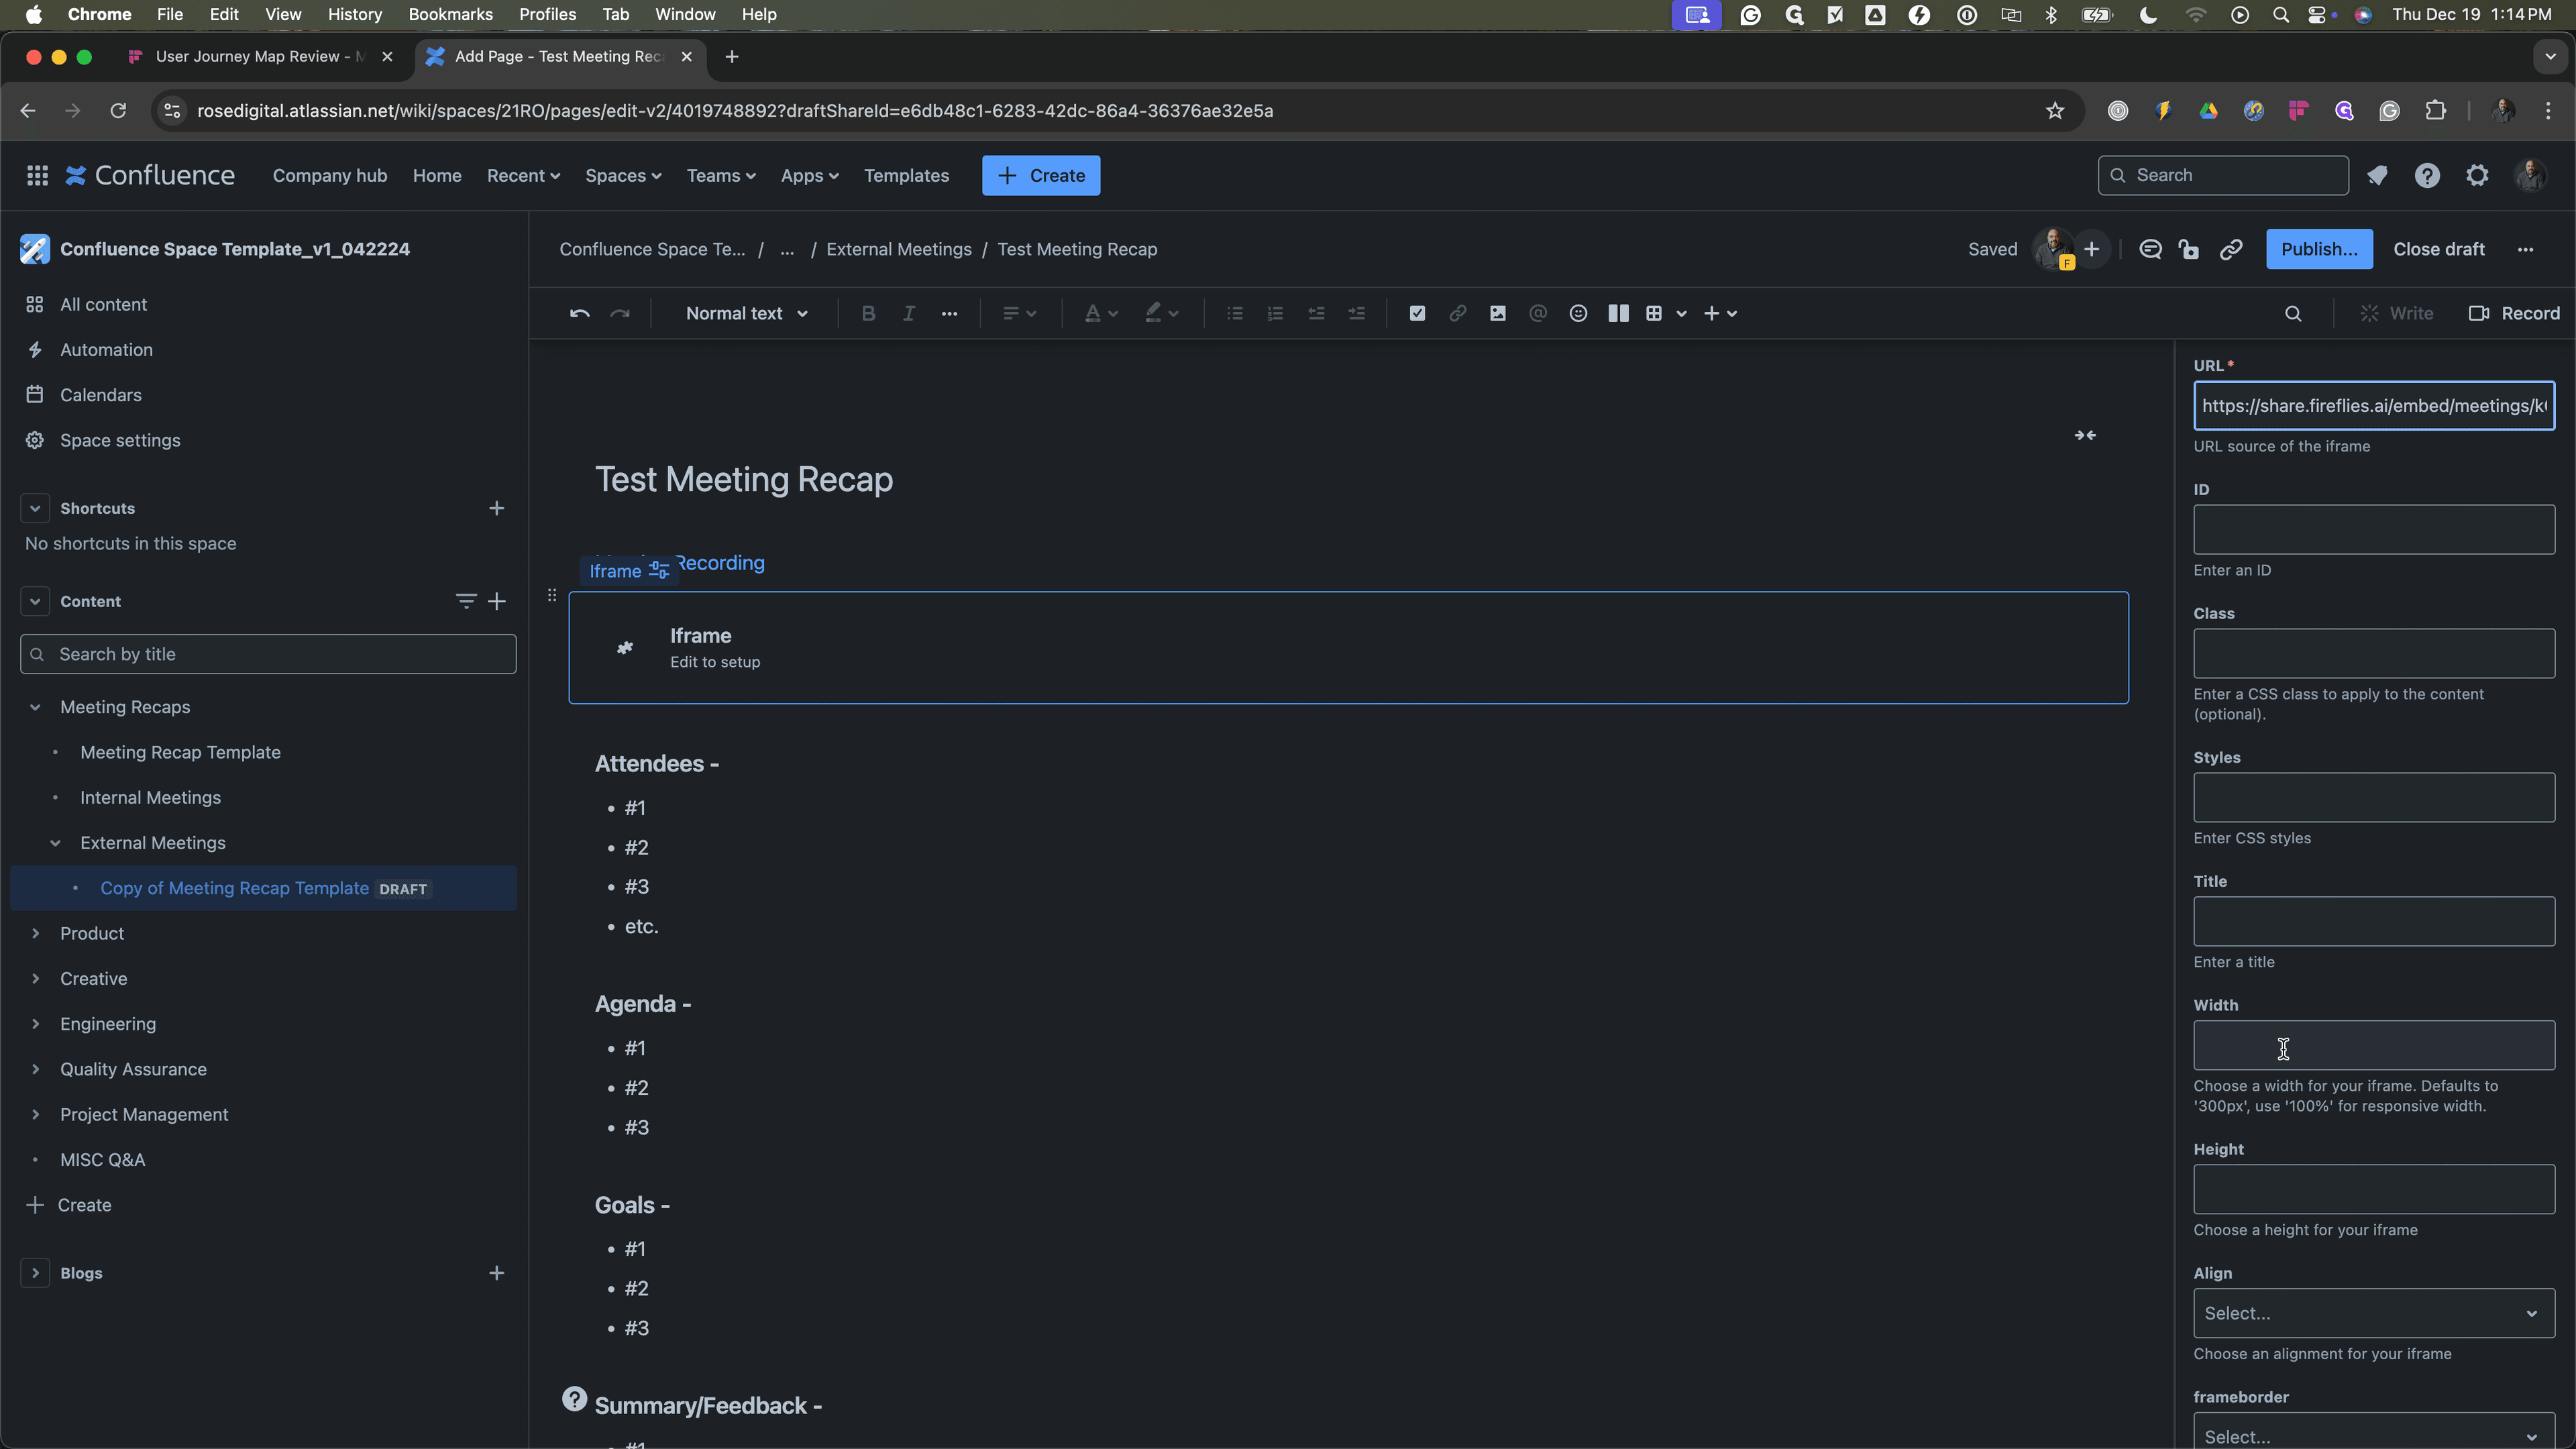Viewport: 2576px width, 1449px height.
Task: Insert a column layout
Action: pyautogui.click(x=1618, y=314)
